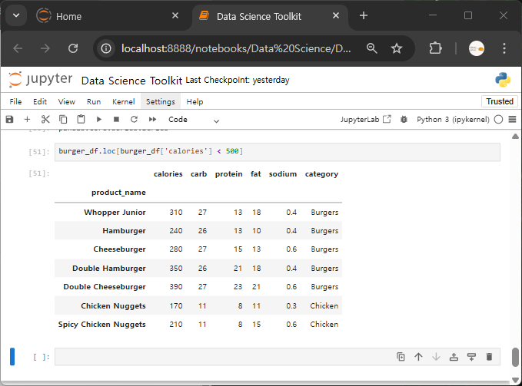This screenshot has width=522, height=386.
Task: Click the Jupyter logo
Action: (x=40, y=80)
